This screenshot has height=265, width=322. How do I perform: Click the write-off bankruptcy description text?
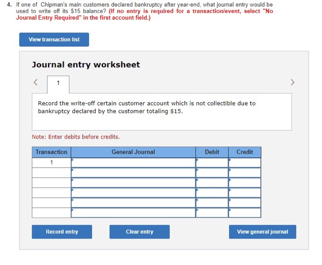[x=147, y=107]
